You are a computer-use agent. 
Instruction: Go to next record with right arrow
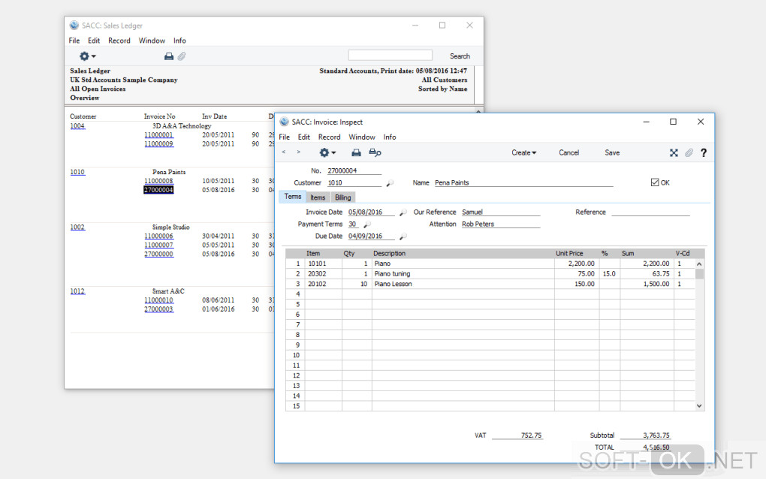pos(298,152)
